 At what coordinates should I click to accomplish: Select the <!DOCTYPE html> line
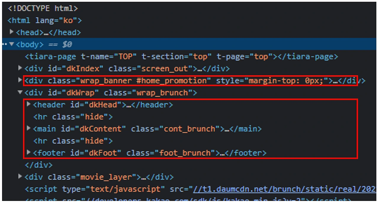[43, 8]
